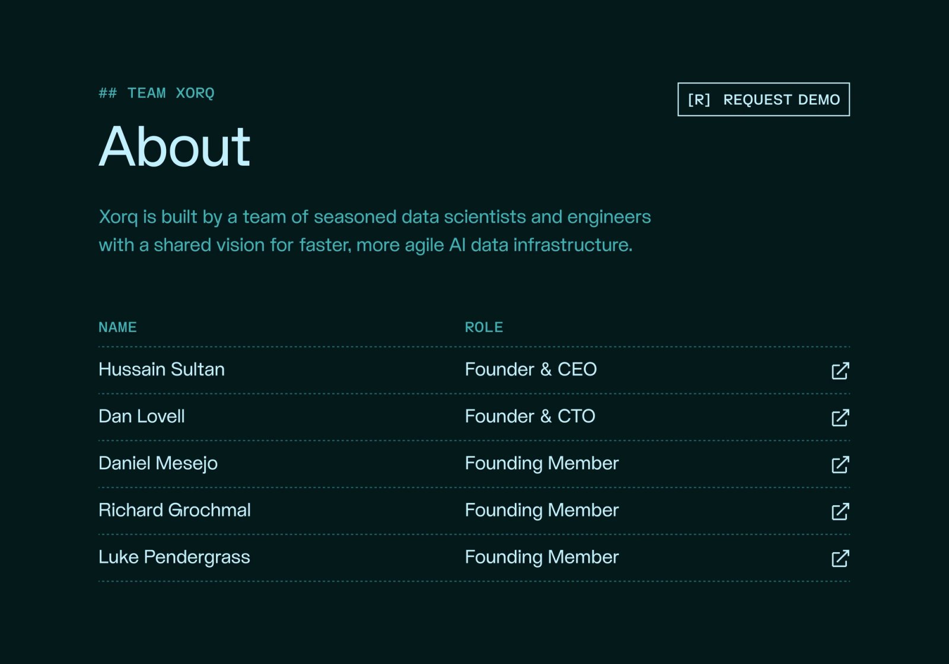Click Founding Member role for Daniel Mesejo
949x664 pixels.
[x=542, y=463]
